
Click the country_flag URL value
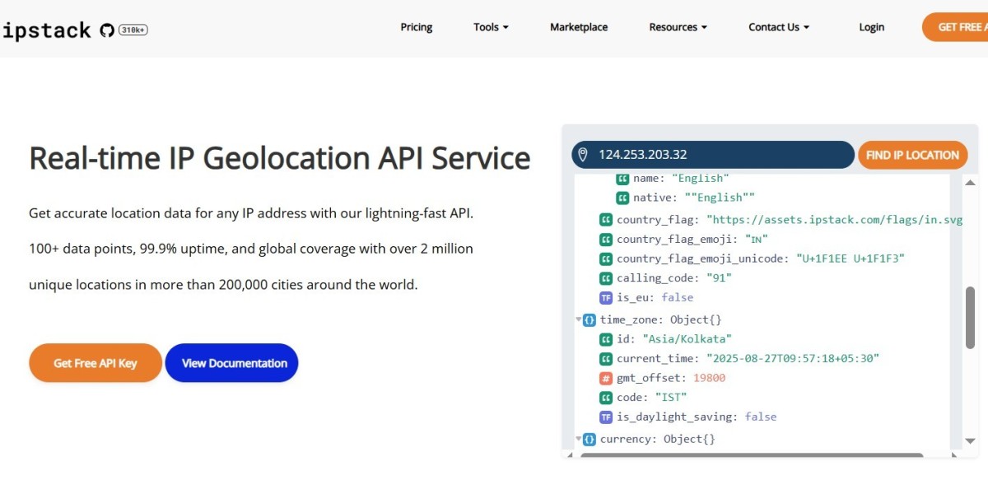(x=834, y=220)
